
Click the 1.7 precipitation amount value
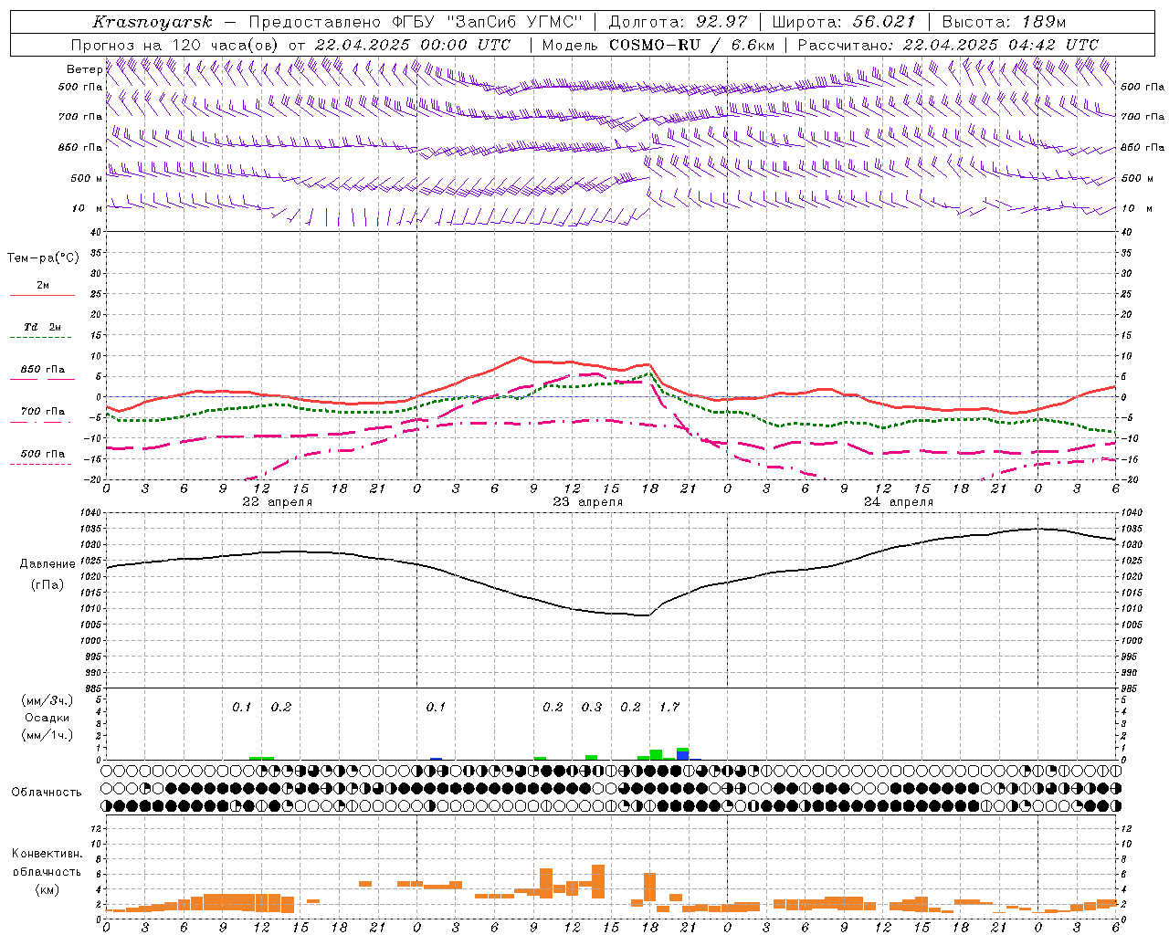point(669,707)
